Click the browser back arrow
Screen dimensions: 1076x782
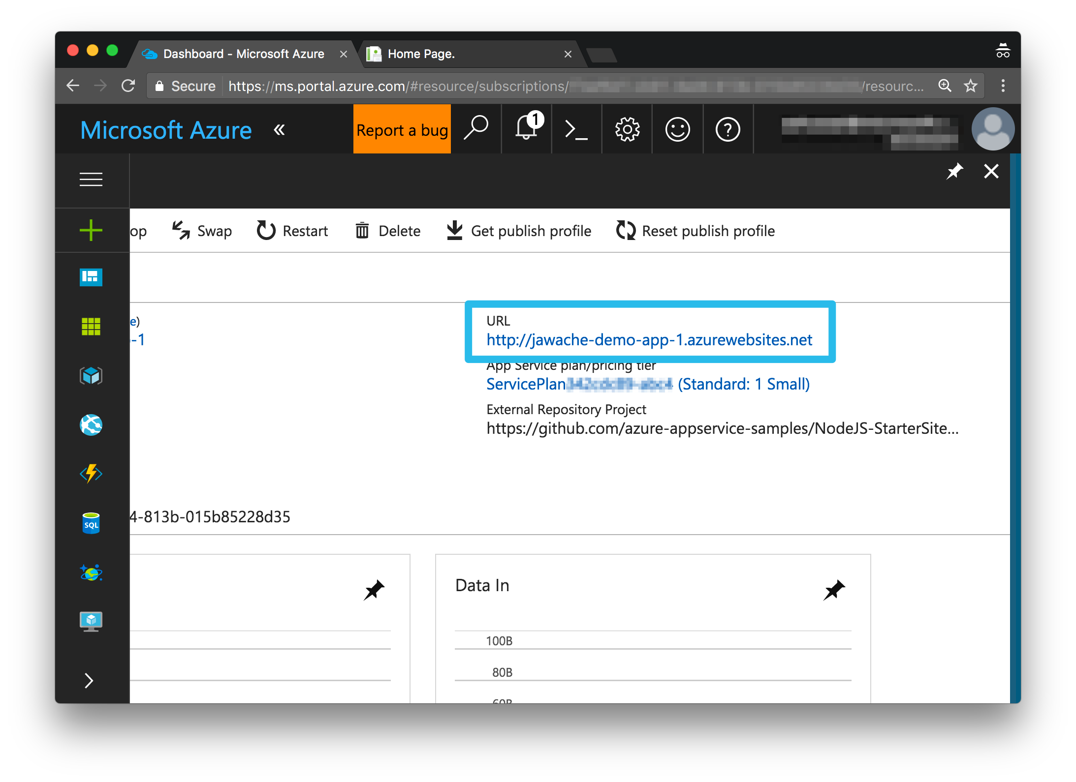pyautogui.click(x=73, y=86)
